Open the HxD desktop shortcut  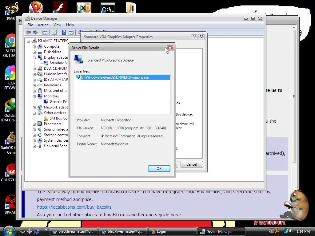[x=84, y=8]
